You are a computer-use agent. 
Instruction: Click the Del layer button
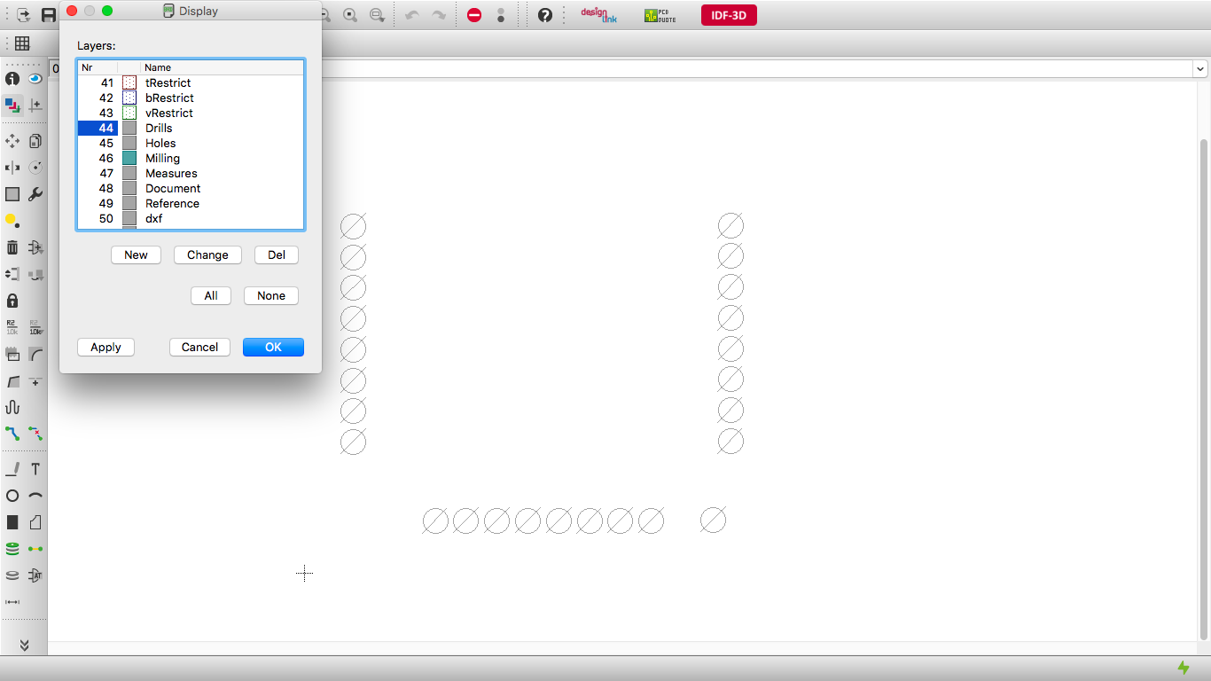pos(277,254)
